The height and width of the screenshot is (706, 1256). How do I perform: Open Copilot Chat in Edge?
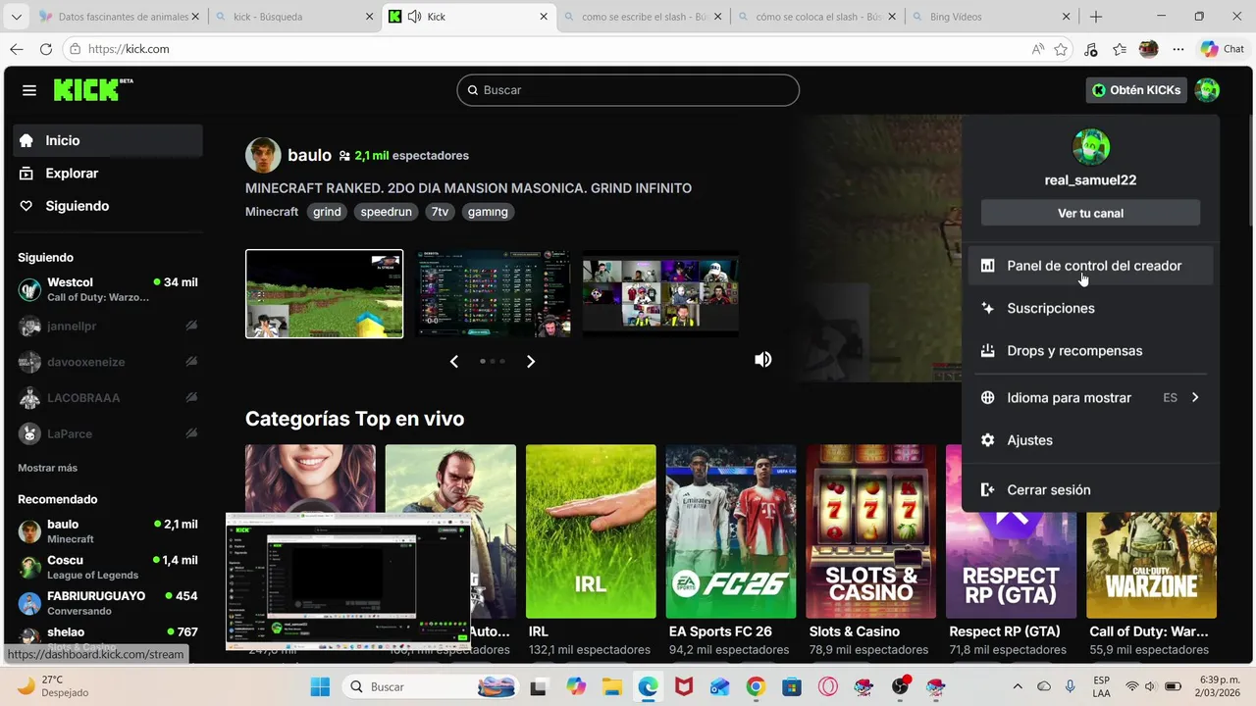pos(1223,49)
